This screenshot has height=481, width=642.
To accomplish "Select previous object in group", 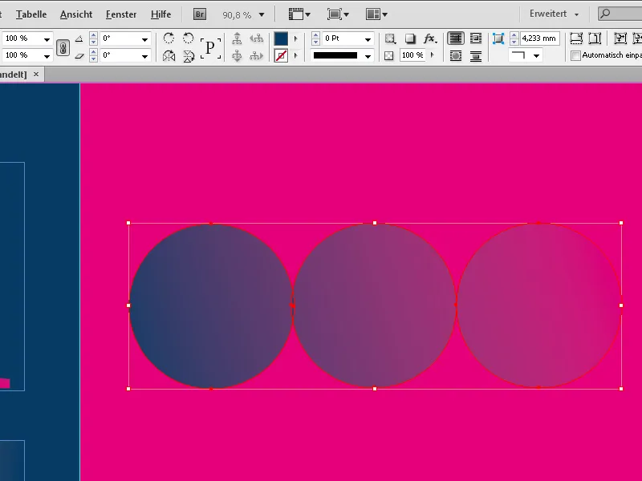I will tap(257, 38).
